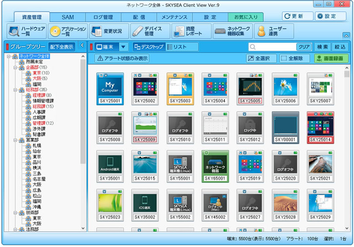The image size is (354, 247).
Task: Click the 絞込 filter button
Action: 340,47
